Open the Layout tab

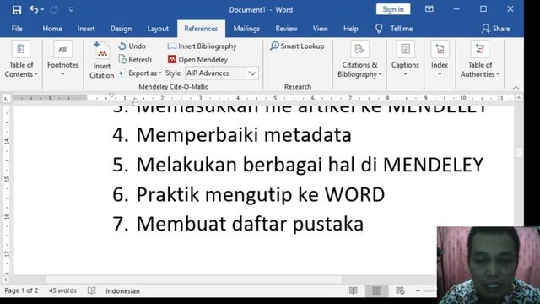[158, 29]
